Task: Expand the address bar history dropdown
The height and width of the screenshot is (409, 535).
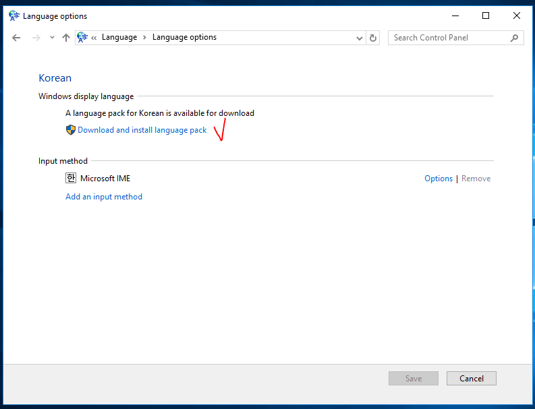Action: 359,38
